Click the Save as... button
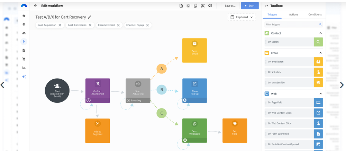 [230, 6]
